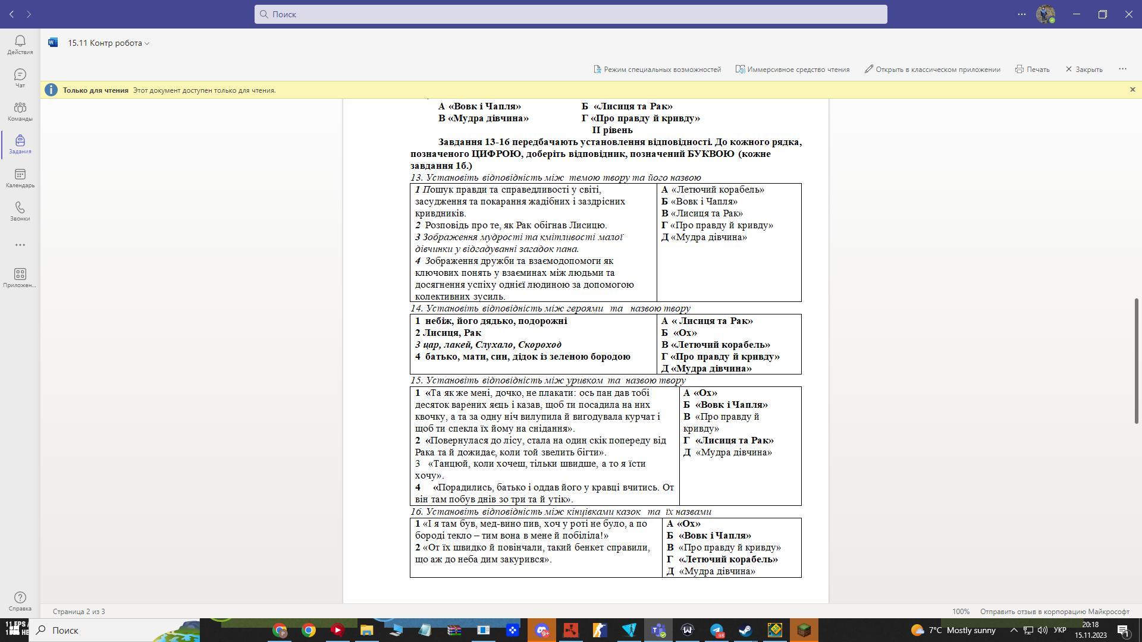1142x642 pixels.
Task: Open the Activity (Действия) bell icon
Action: (x=20, y=45)
